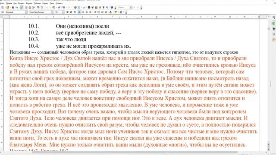Open Data Sources icon

pyautogui.click(x=100, y=7)
